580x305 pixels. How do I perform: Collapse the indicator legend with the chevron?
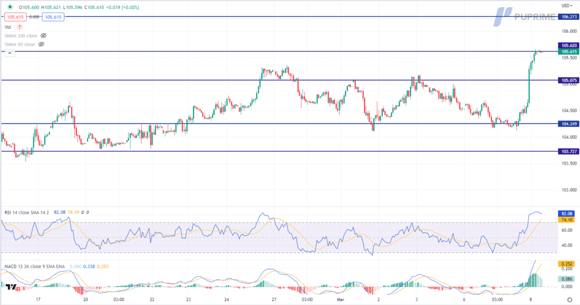[10, 53]
